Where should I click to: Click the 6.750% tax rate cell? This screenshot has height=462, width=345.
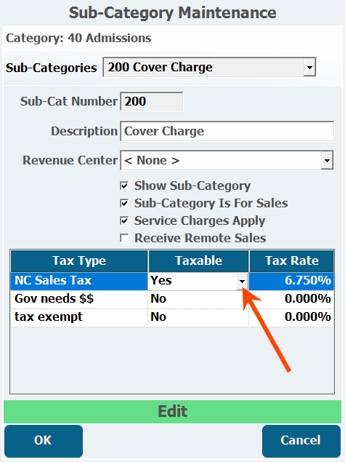pos(291,281)
